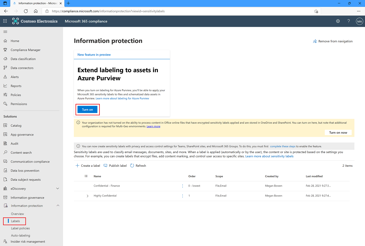Select the Confidential - Finance label name
This screenshot has width=365, height=246.
click(107, 186)
